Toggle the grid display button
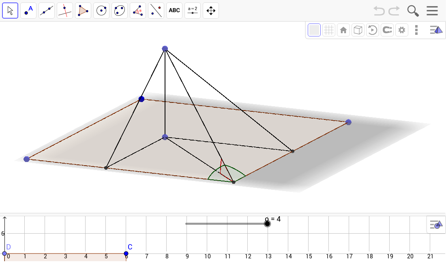The width and height of the screenshot is (446, 262). [x=328, y=30]
